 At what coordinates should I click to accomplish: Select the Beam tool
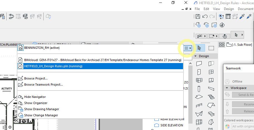coord(211,88)
